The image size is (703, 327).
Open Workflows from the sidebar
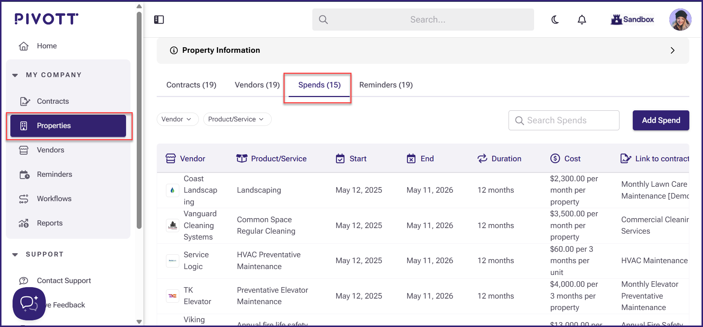tap(54, 199)
